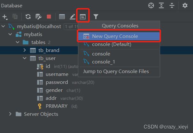Viewport: 193px width, 133px height.
Task: Click Jump to Query Console Files
Action: 116,71
